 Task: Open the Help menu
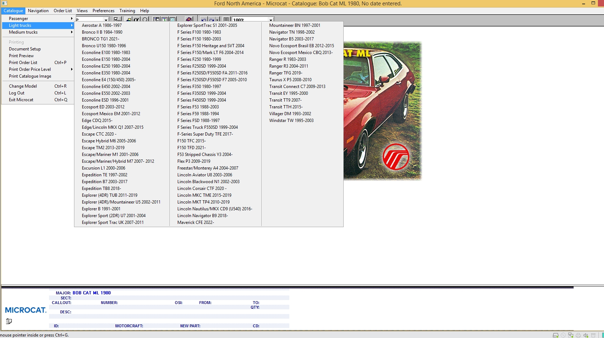point(144,11)
